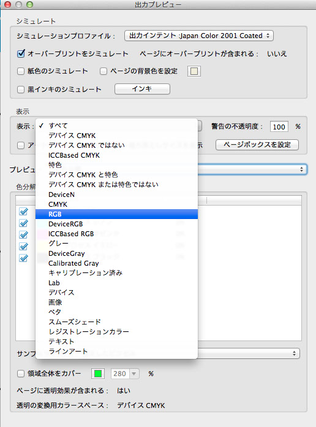Choose DeviceN in the dropdown list
Screen dimensions: 316x427
tap(116, 194)
